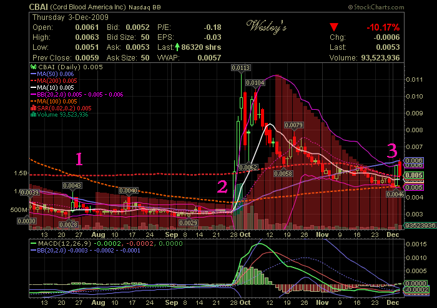This screenshot has width=437, height=308.
Task: Select the MA(100) 0.005 legend entry
Action: [54, 101]
